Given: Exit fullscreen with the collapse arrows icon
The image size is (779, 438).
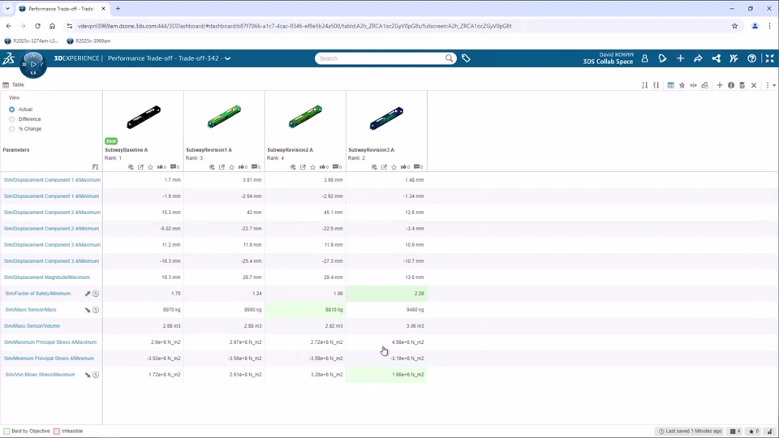Looking at the screenshot, I should (769, 58).
